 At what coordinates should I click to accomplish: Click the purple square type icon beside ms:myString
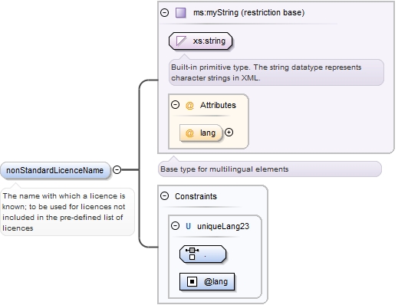click(180, 12)
